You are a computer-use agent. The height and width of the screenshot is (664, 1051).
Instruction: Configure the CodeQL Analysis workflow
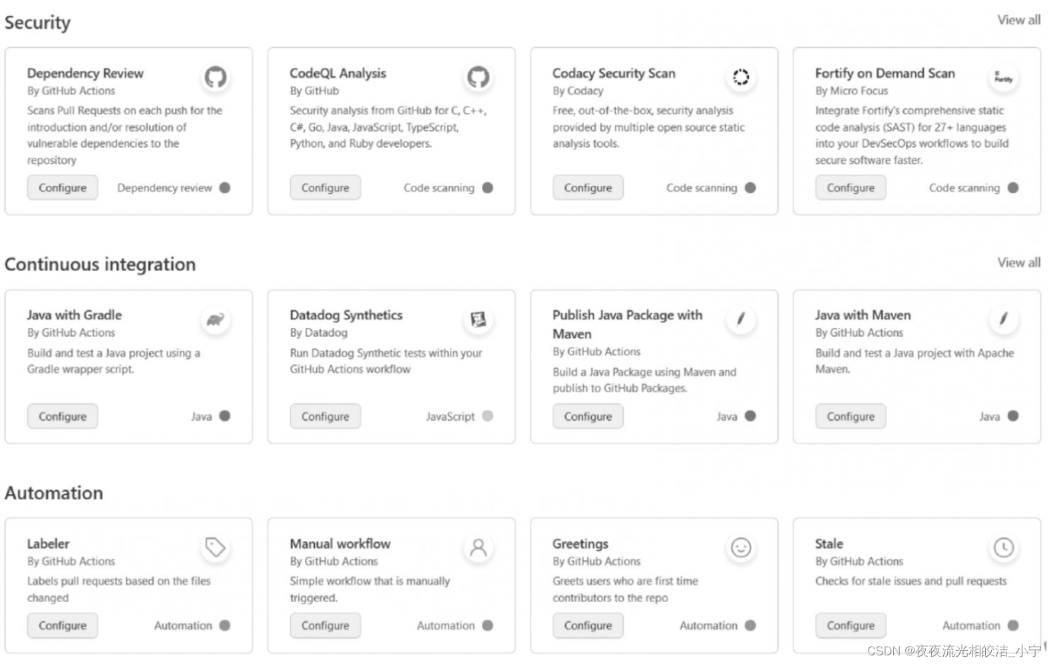point(325,188)
